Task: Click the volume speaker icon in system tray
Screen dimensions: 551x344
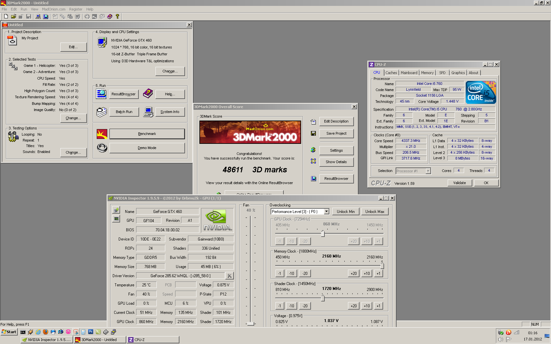Action: click(501, 339)
